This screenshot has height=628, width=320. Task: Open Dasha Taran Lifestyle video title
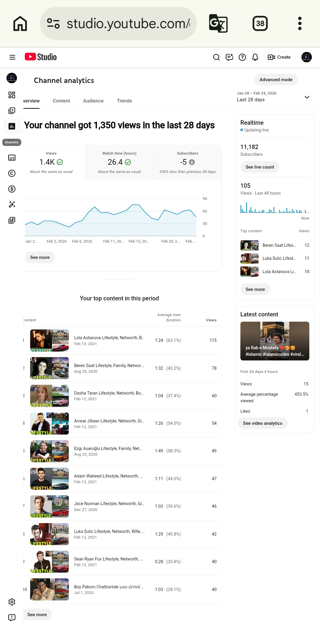click(x=109, y=393)
